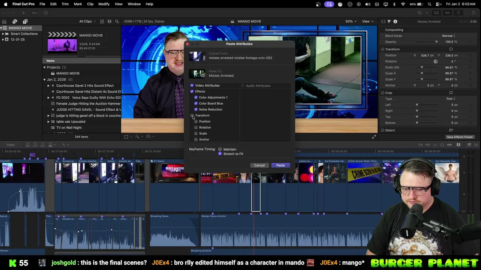The image size is (481, 270).
Task: Check the Transform attribute checkbox in dialog
Action: 192,115
